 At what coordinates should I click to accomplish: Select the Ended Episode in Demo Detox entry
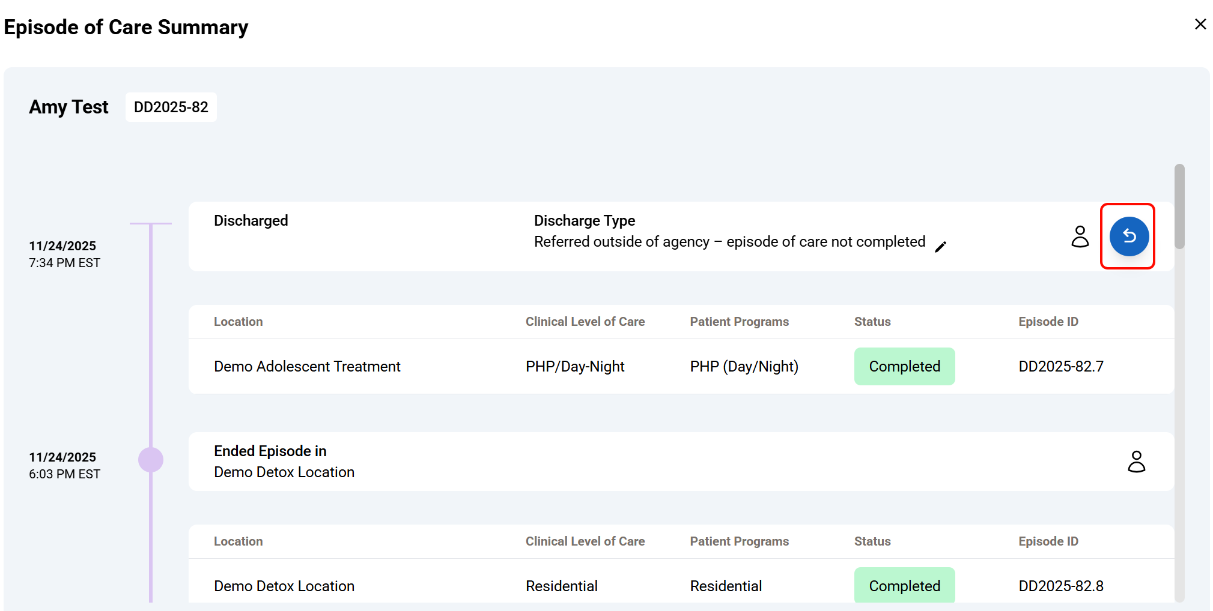click(284, 462)
